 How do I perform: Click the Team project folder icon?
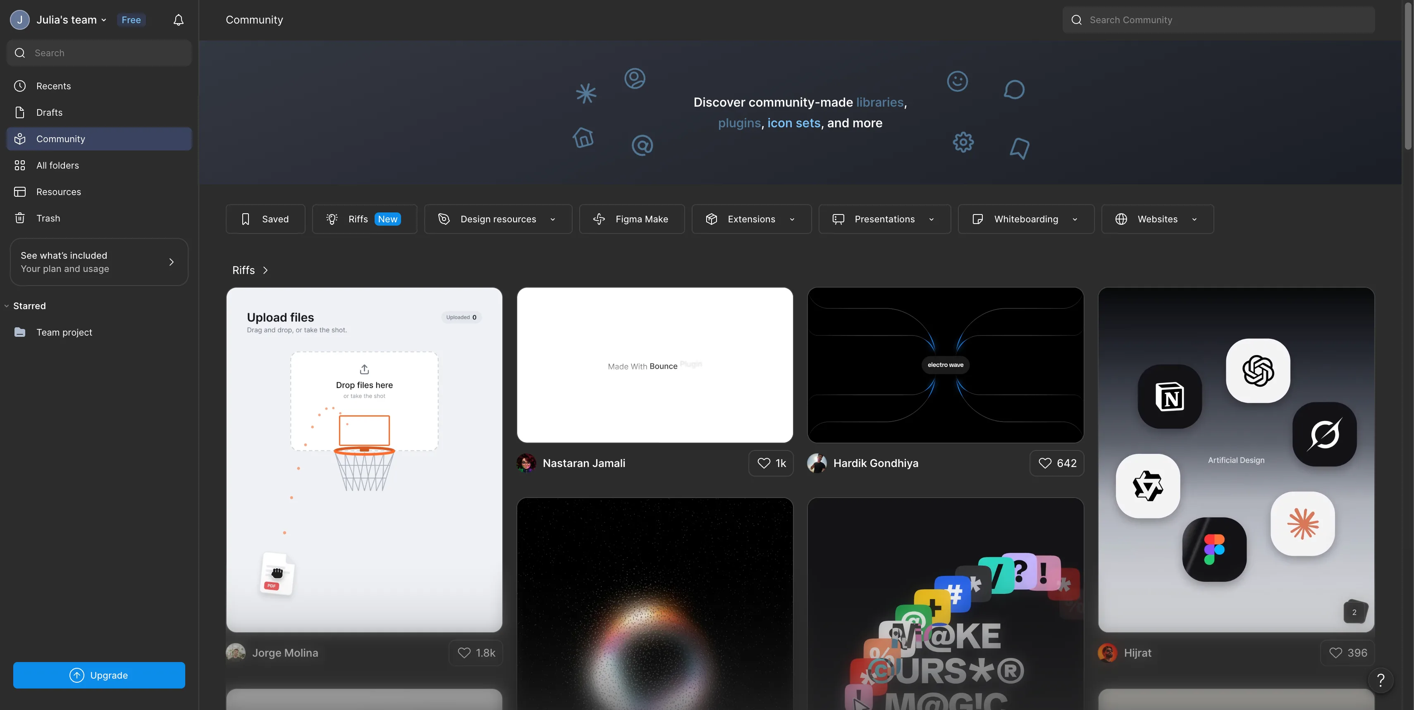pos(20,332)
